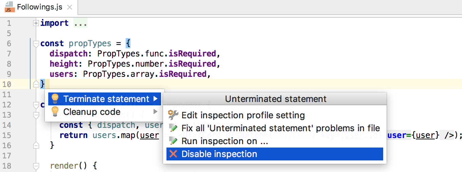The height and width of the screenshot is (172, 462).
Task: Collapse the render() method at line 18
Action: click(x=36, y=166)
